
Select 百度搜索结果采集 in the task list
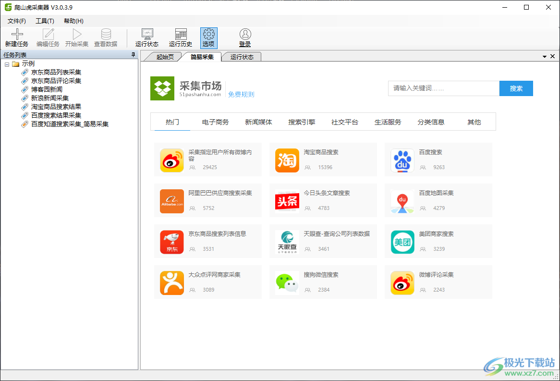coord(56,115)
